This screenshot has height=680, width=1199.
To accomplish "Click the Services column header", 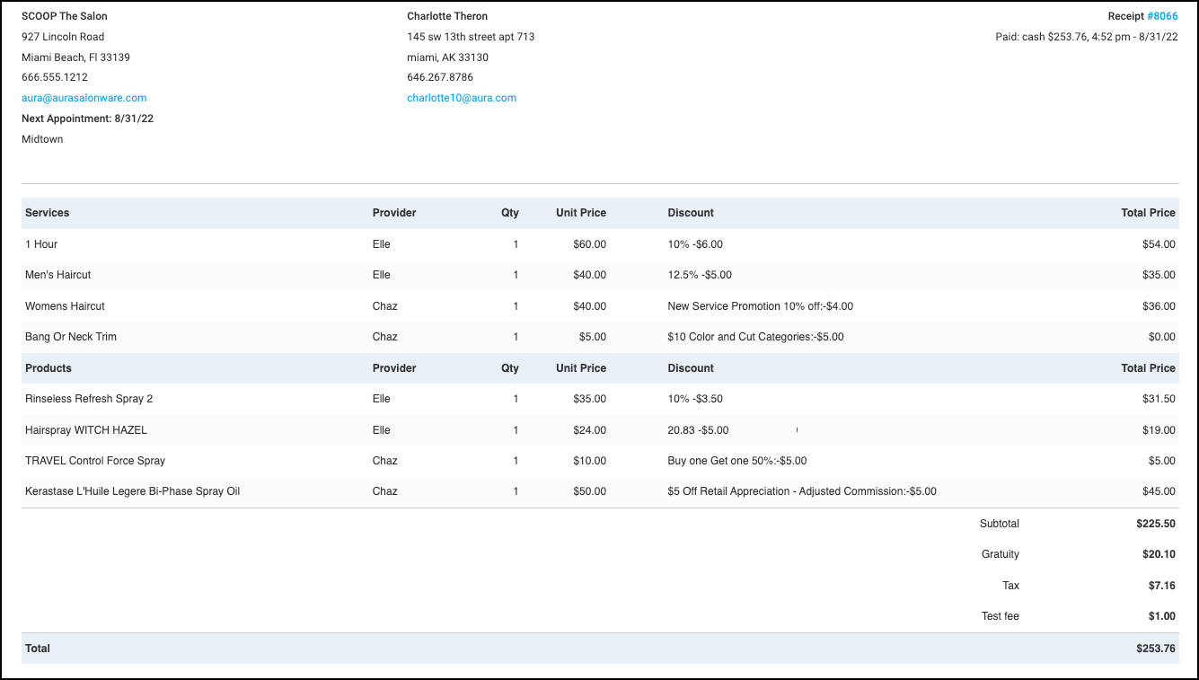I will 47,213.
